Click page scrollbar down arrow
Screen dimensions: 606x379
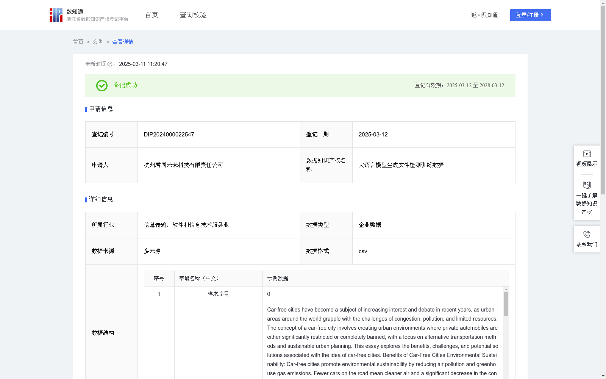[603, 376]
